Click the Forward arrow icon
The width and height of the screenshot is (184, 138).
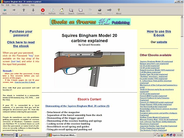click(x=14, y=10)
